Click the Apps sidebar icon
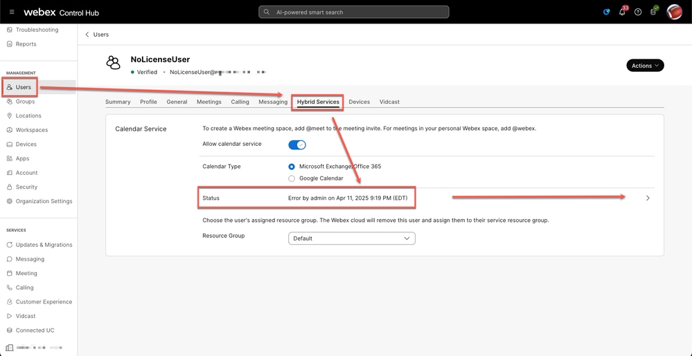Image resolution: width=692 pixels, height=356 pixels. (x=9, y=158)
